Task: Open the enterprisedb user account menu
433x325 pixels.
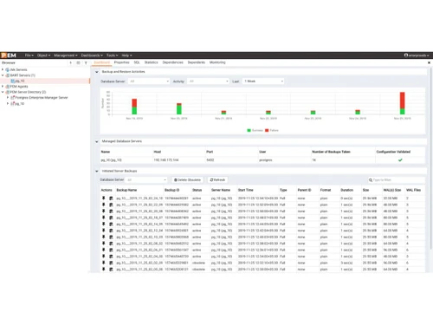Action: [417, 55]
